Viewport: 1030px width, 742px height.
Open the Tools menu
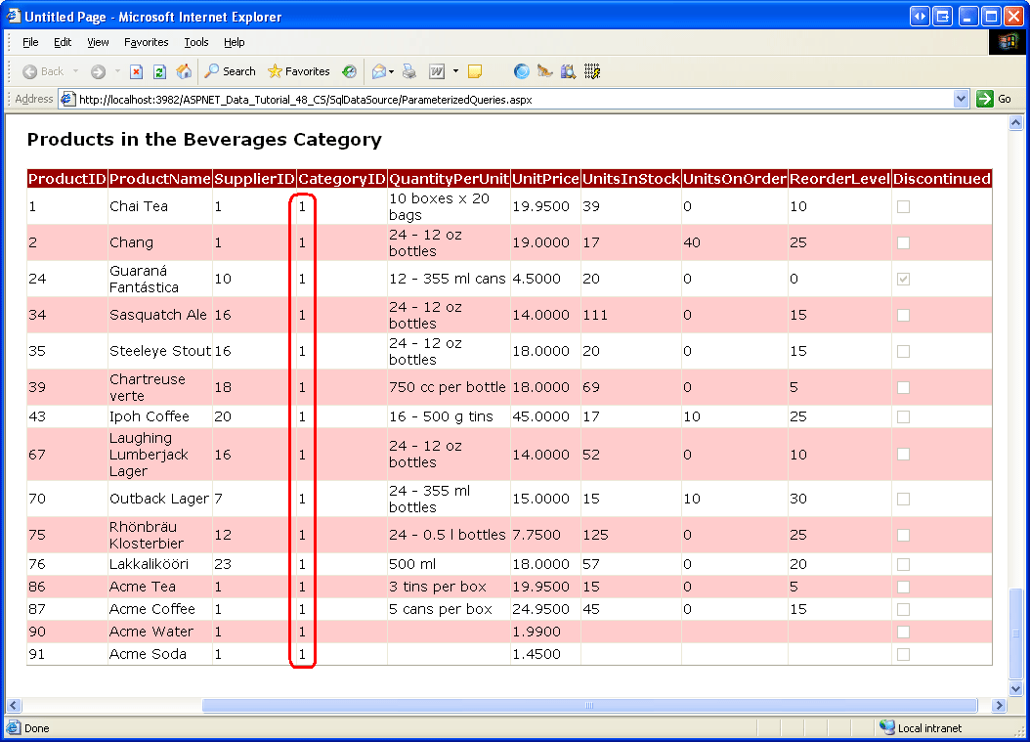click(x=196, y=42)
